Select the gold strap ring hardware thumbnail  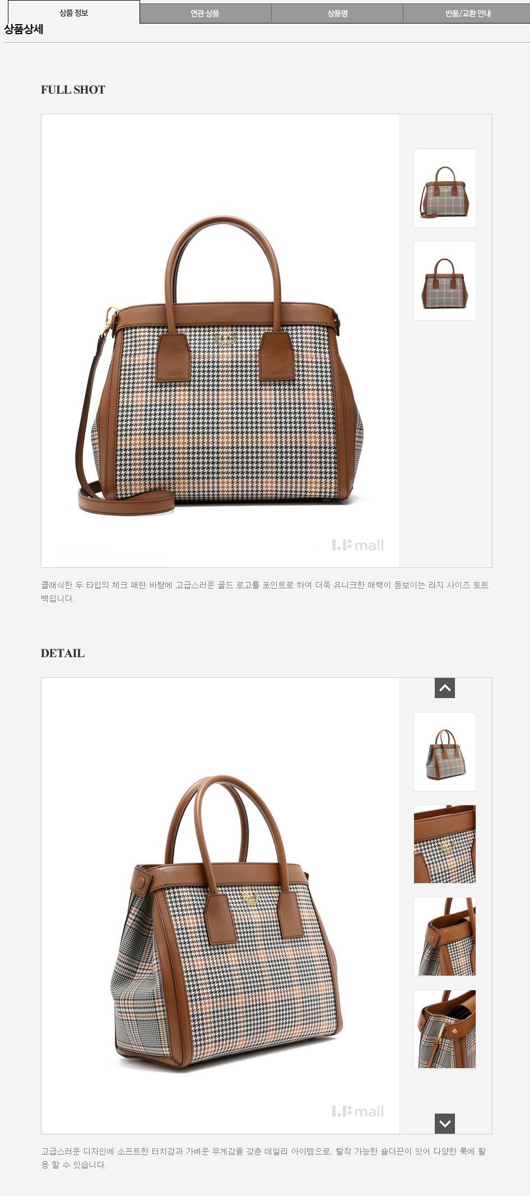[445, 1029]
